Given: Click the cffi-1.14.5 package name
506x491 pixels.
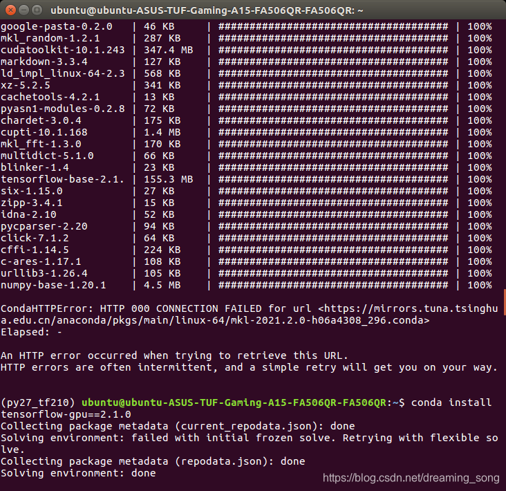Looking at the screenshot, I should (x=35, y=250).
